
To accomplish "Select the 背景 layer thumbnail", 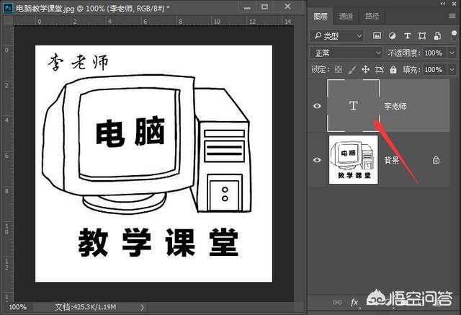I will (353, 159).
